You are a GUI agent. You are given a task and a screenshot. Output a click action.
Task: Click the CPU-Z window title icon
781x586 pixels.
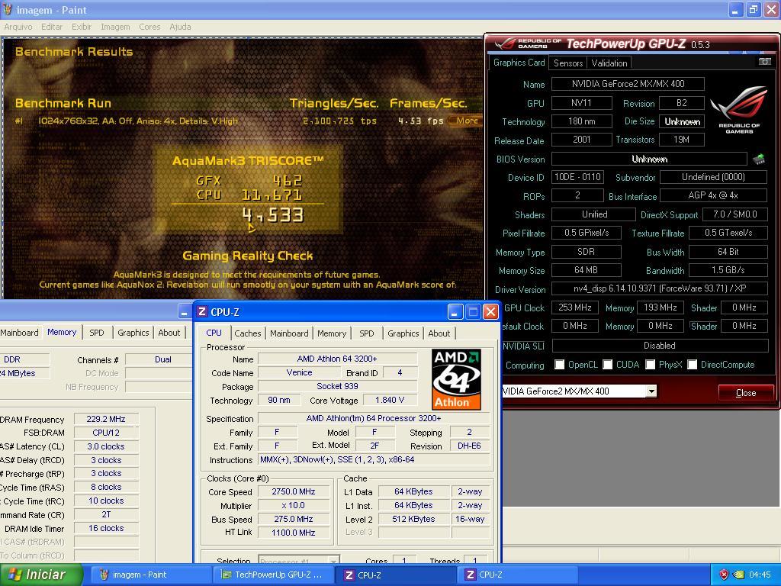(201, 312)
